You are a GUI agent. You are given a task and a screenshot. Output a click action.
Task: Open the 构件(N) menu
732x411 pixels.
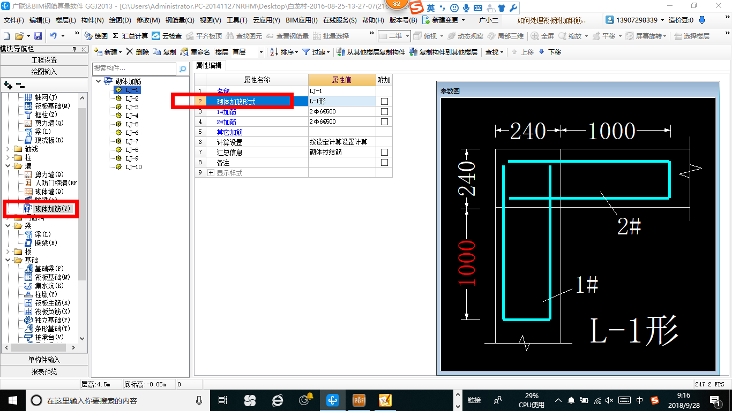[92, 20]
